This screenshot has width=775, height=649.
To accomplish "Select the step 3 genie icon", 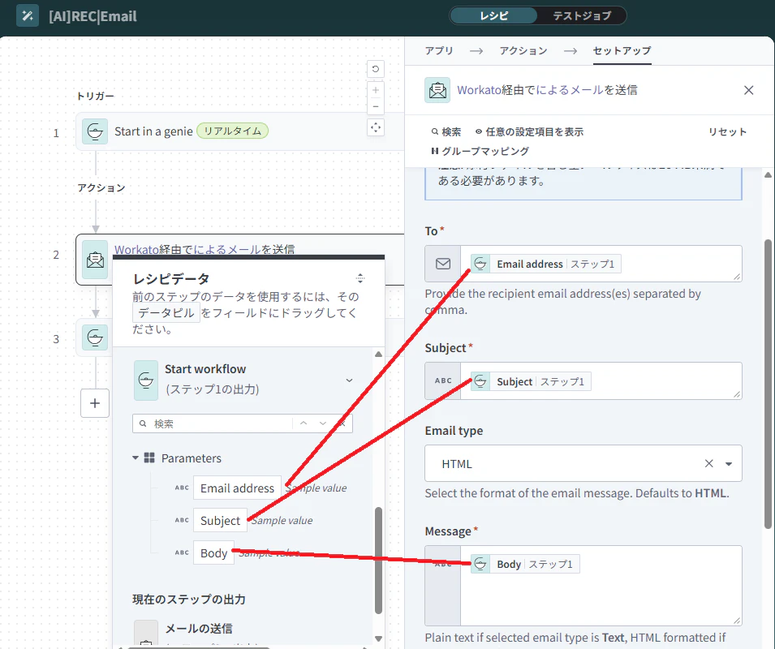I will point(95,337).
